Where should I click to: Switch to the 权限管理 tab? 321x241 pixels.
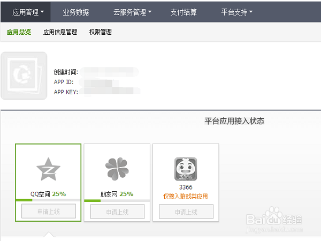tap(101, 32)
